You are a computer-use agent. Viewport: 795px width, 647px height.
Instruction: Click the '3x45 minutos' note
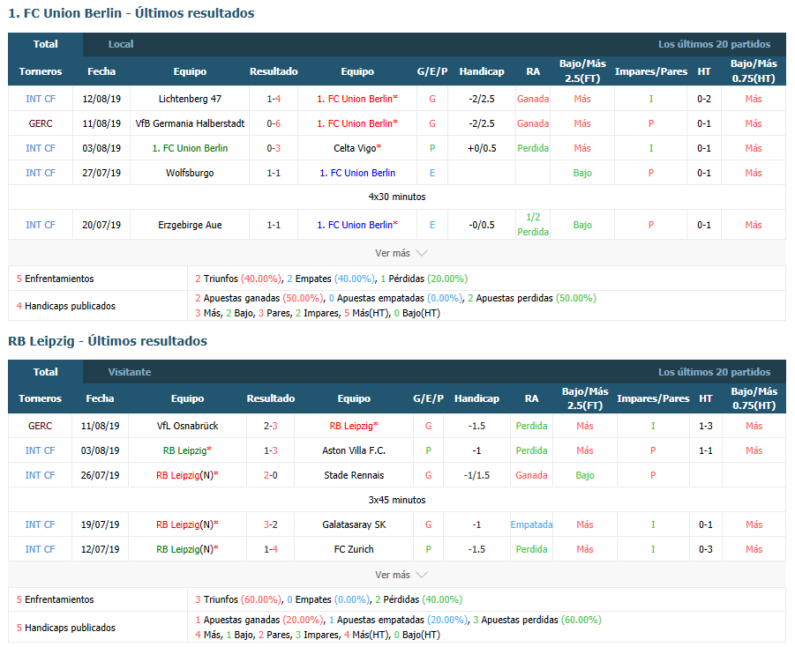click(397, 500)
